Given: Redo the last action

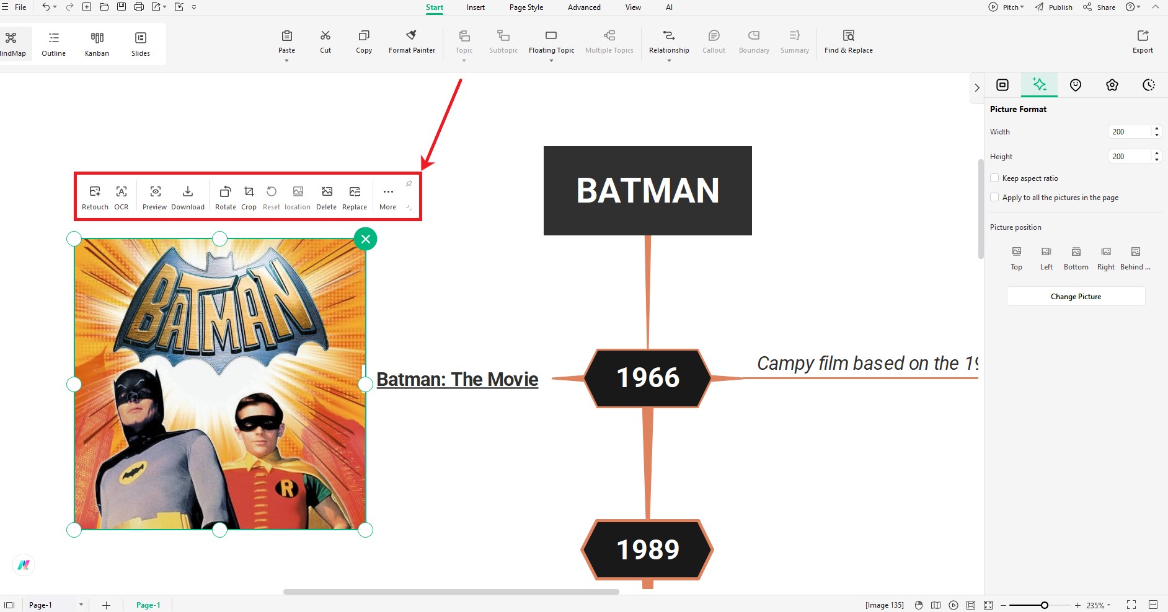Looking at the screenshot, I should pyautogui.click(x=69, y=7).
